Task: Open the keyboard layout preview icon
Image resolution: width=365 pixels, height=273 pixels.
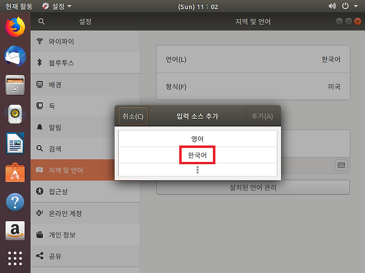Action: pos(341,165)
